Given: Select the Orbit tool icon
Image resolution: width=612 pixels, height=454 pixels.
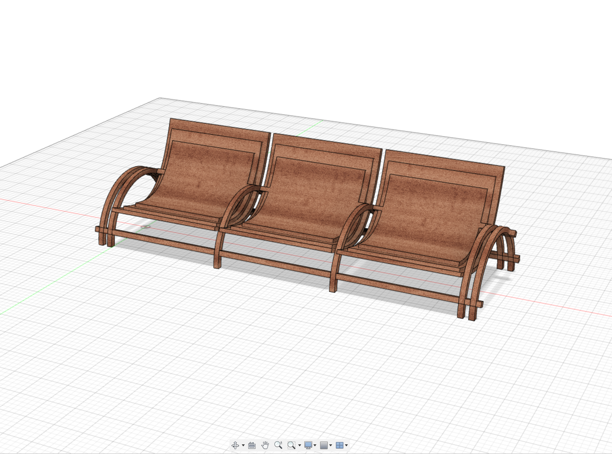Looking at the screenshot, I should (235, 445).
